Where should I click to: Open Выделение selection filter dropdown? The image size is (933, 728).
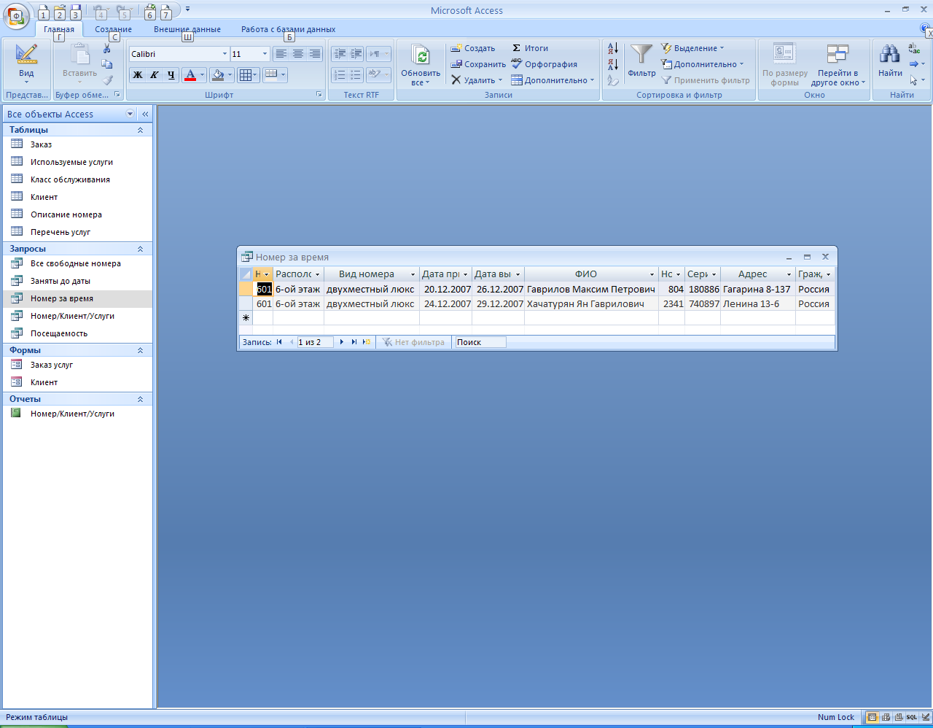(x=692, y=48)
